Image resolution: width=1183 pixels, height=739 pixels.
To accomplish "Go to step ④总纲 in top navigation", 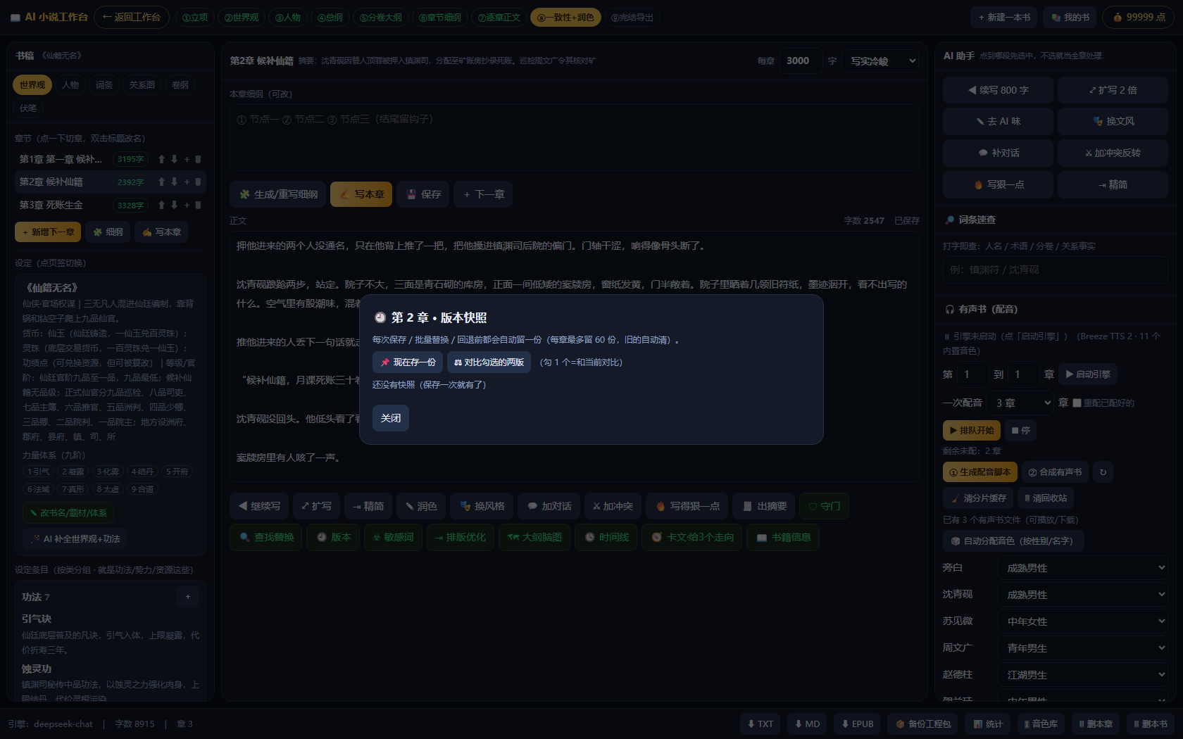I will 330,18.
